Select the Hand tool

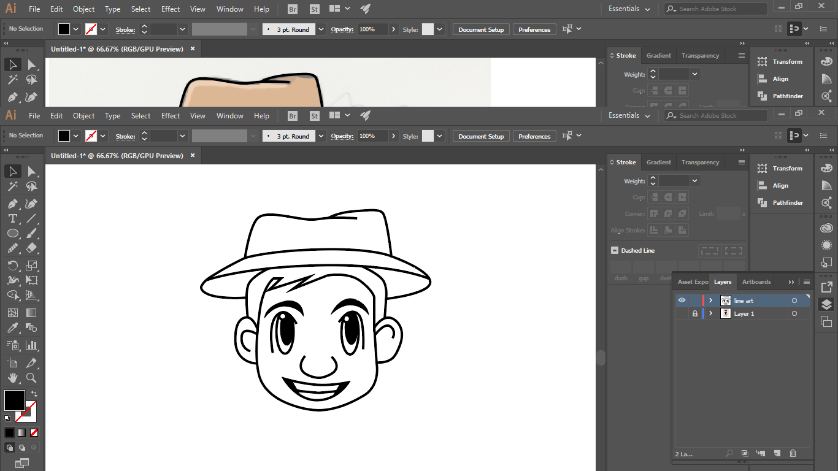[12, 378]
